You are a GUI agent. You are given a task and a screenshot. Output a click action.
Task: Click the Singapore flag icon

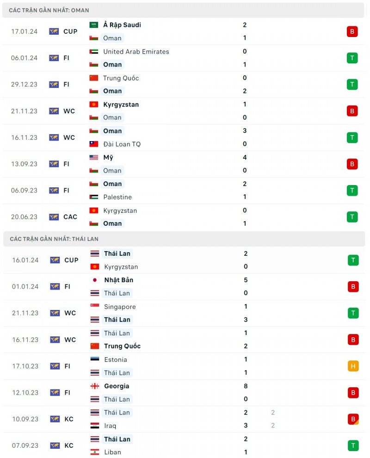95,307
